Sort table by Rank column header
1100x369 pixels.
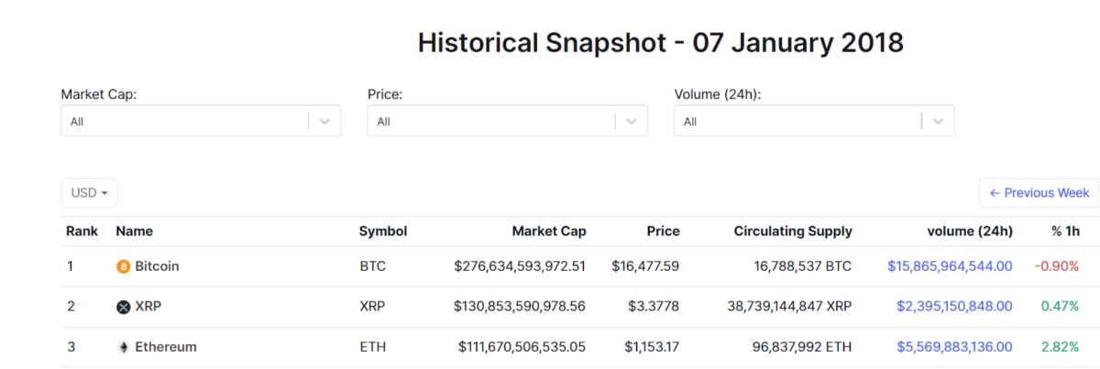click(x=82, y=231)
